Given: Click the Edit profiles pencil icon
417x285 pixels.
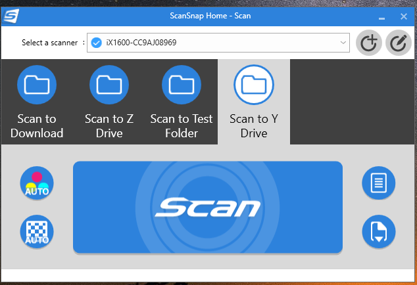Looking at the screenshot, I should coord(399,43).
